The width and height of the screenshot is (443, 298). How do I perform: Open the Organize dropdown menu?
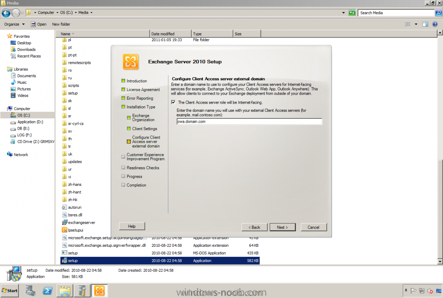point(14,24)
